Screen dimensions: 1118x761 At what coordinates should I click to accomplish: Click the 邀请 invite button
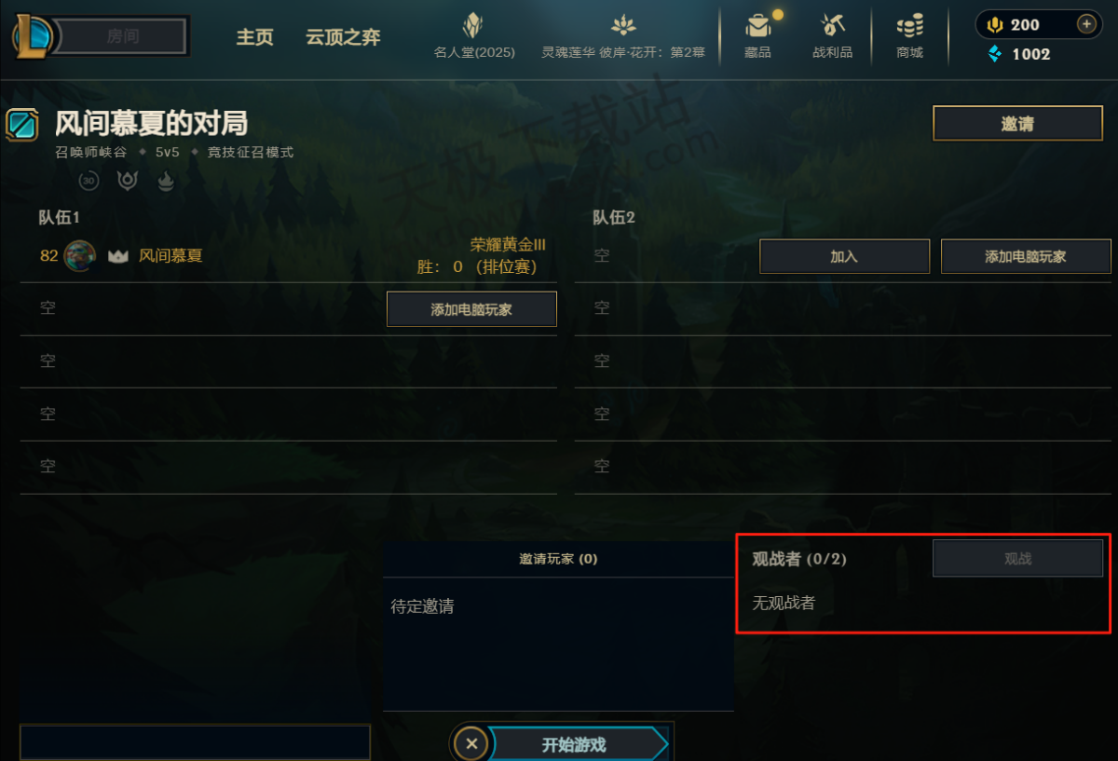1017,123
